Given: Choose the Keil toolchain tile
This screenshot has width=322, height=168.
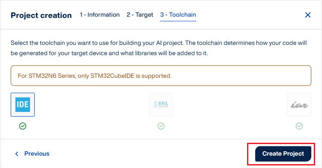Looking at the screenshot, I should point(161,105).
